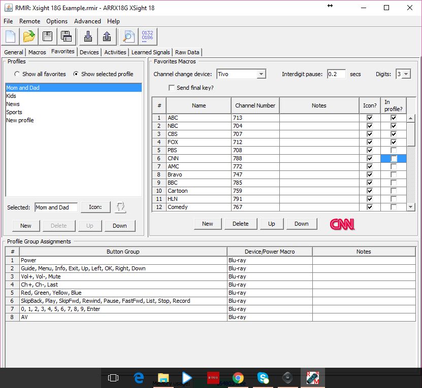Click the New file toolbar icon

click(x=11, y=37)
